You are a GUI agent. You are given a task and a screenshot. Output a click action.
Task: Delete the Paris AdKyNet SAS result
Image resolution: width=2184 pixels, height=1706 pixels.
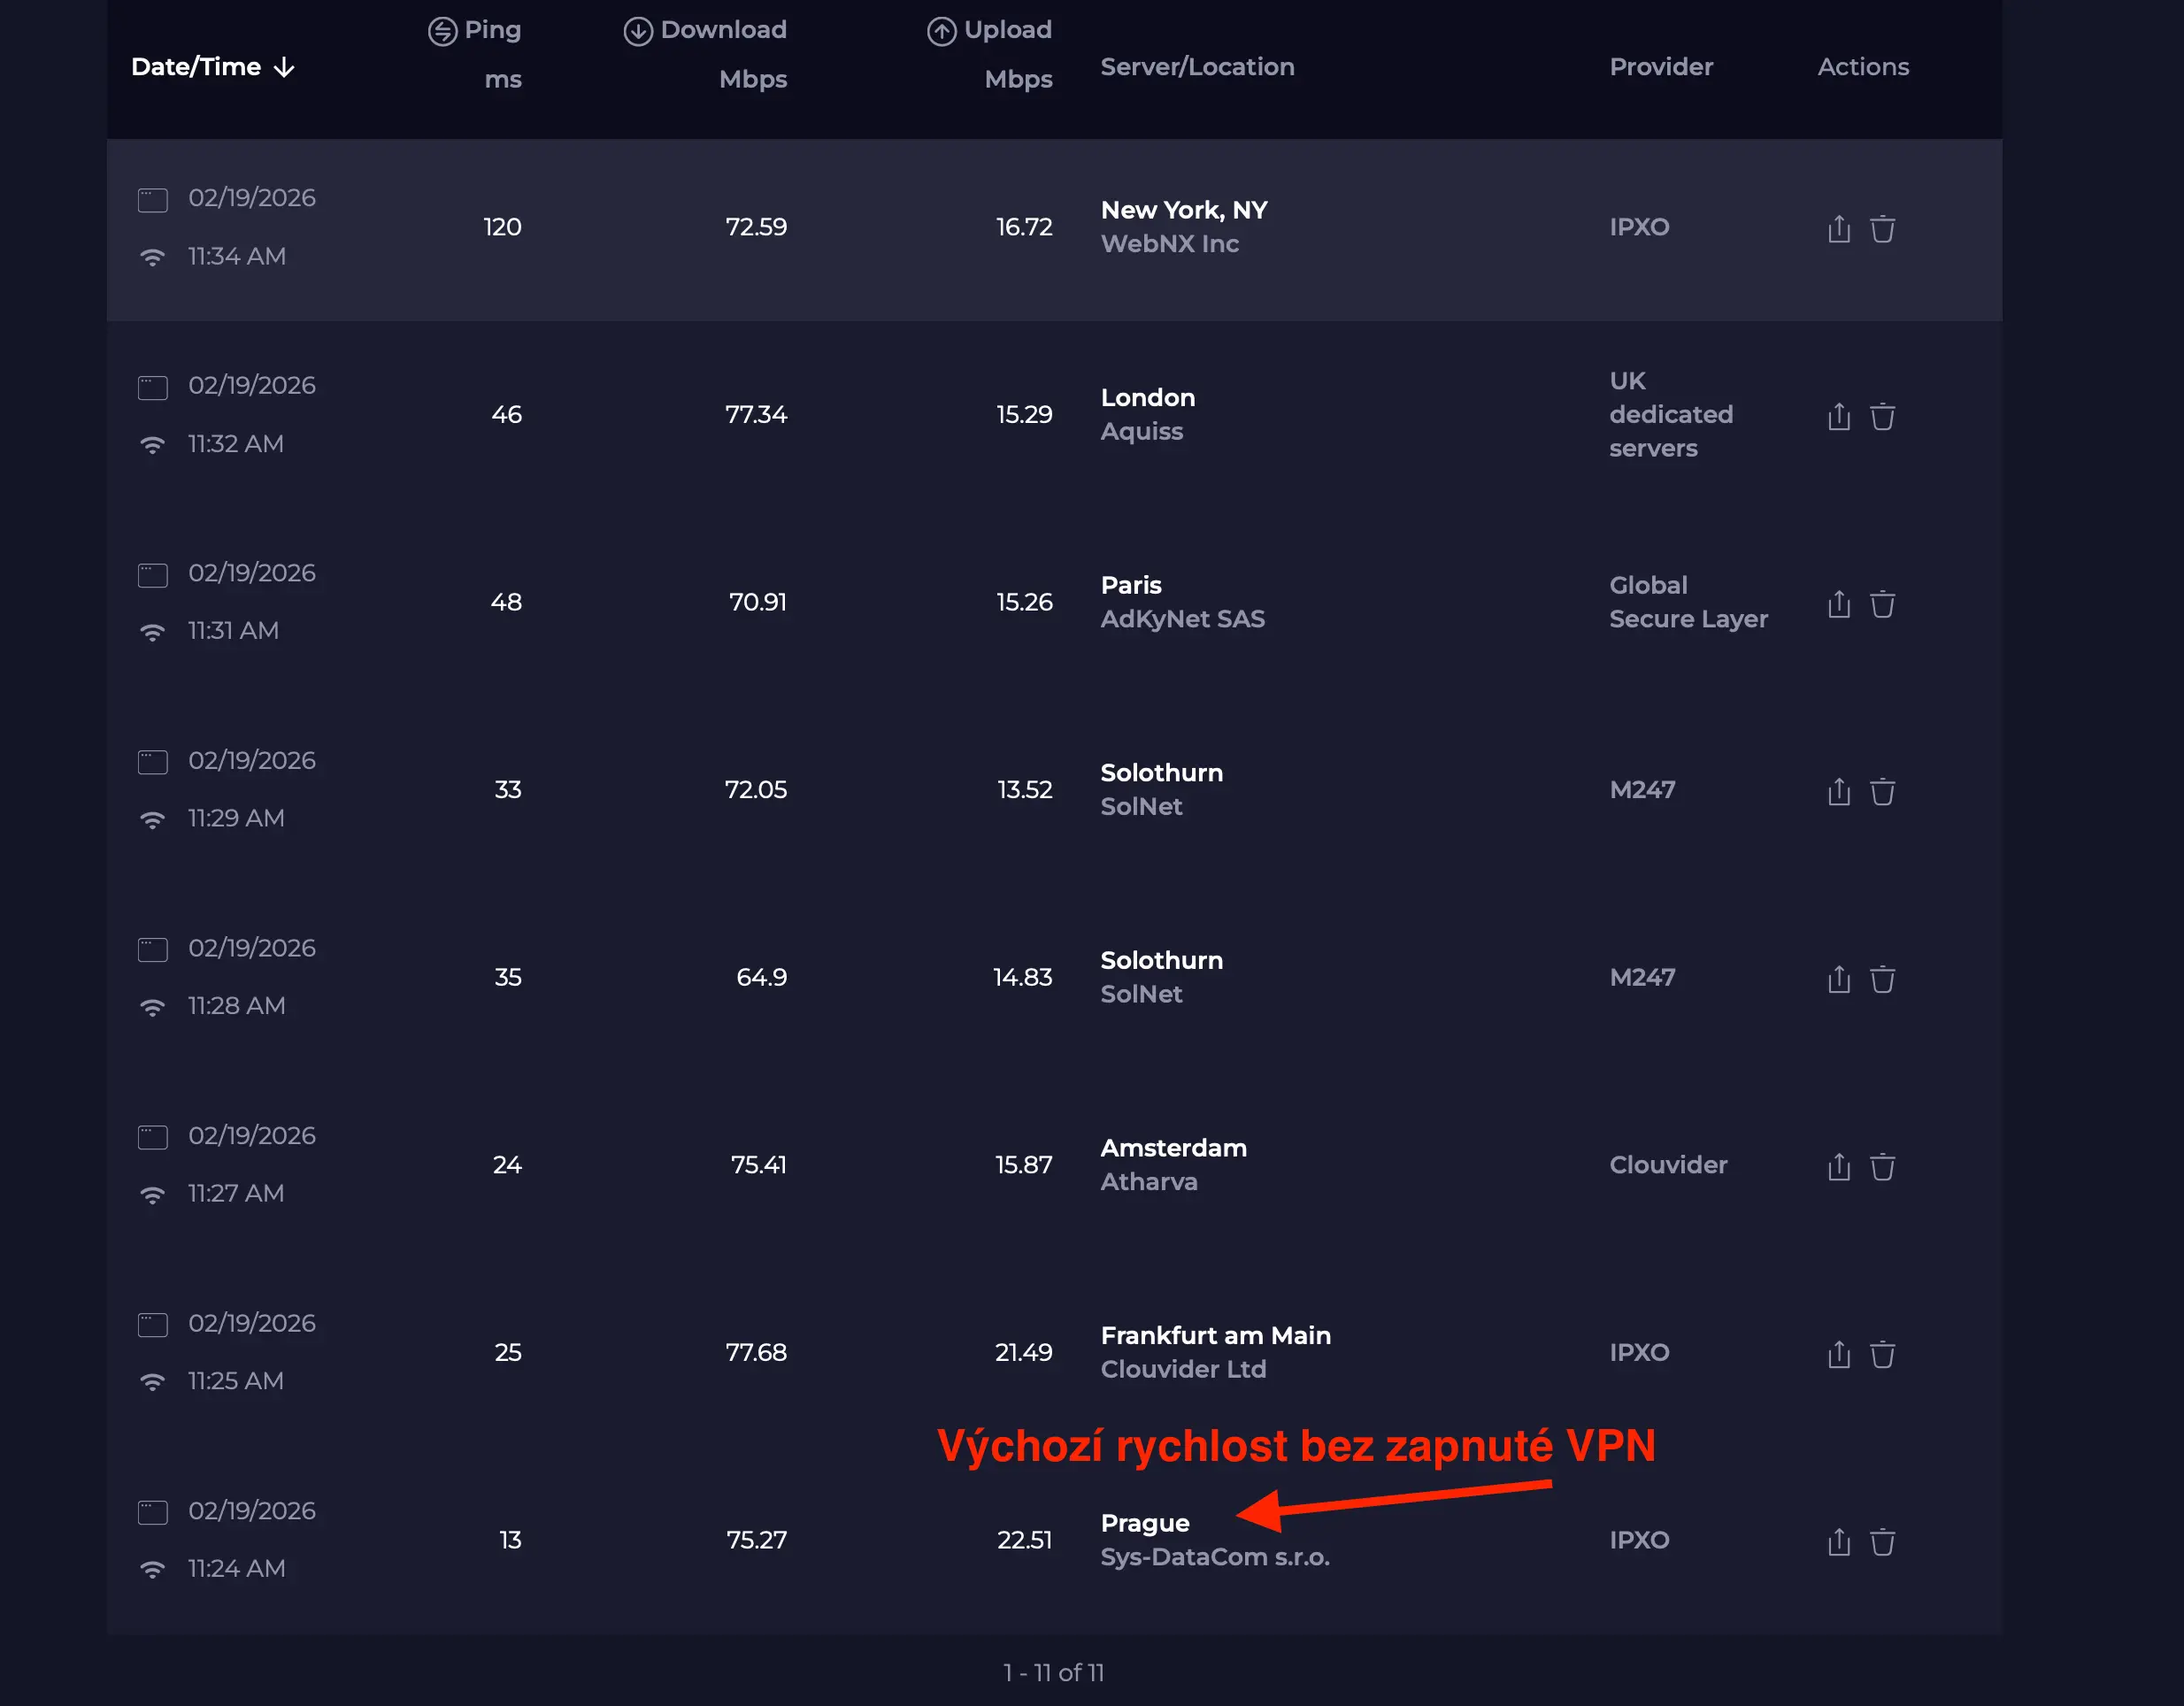coord(1882,604)
